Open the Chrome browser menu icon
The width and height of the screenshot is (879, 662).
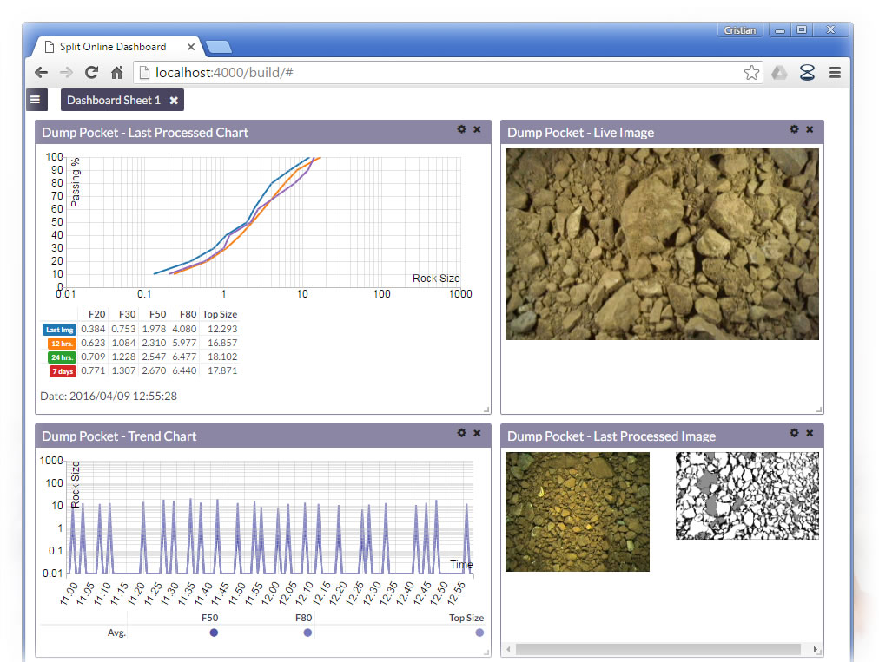tap(835, 73)
